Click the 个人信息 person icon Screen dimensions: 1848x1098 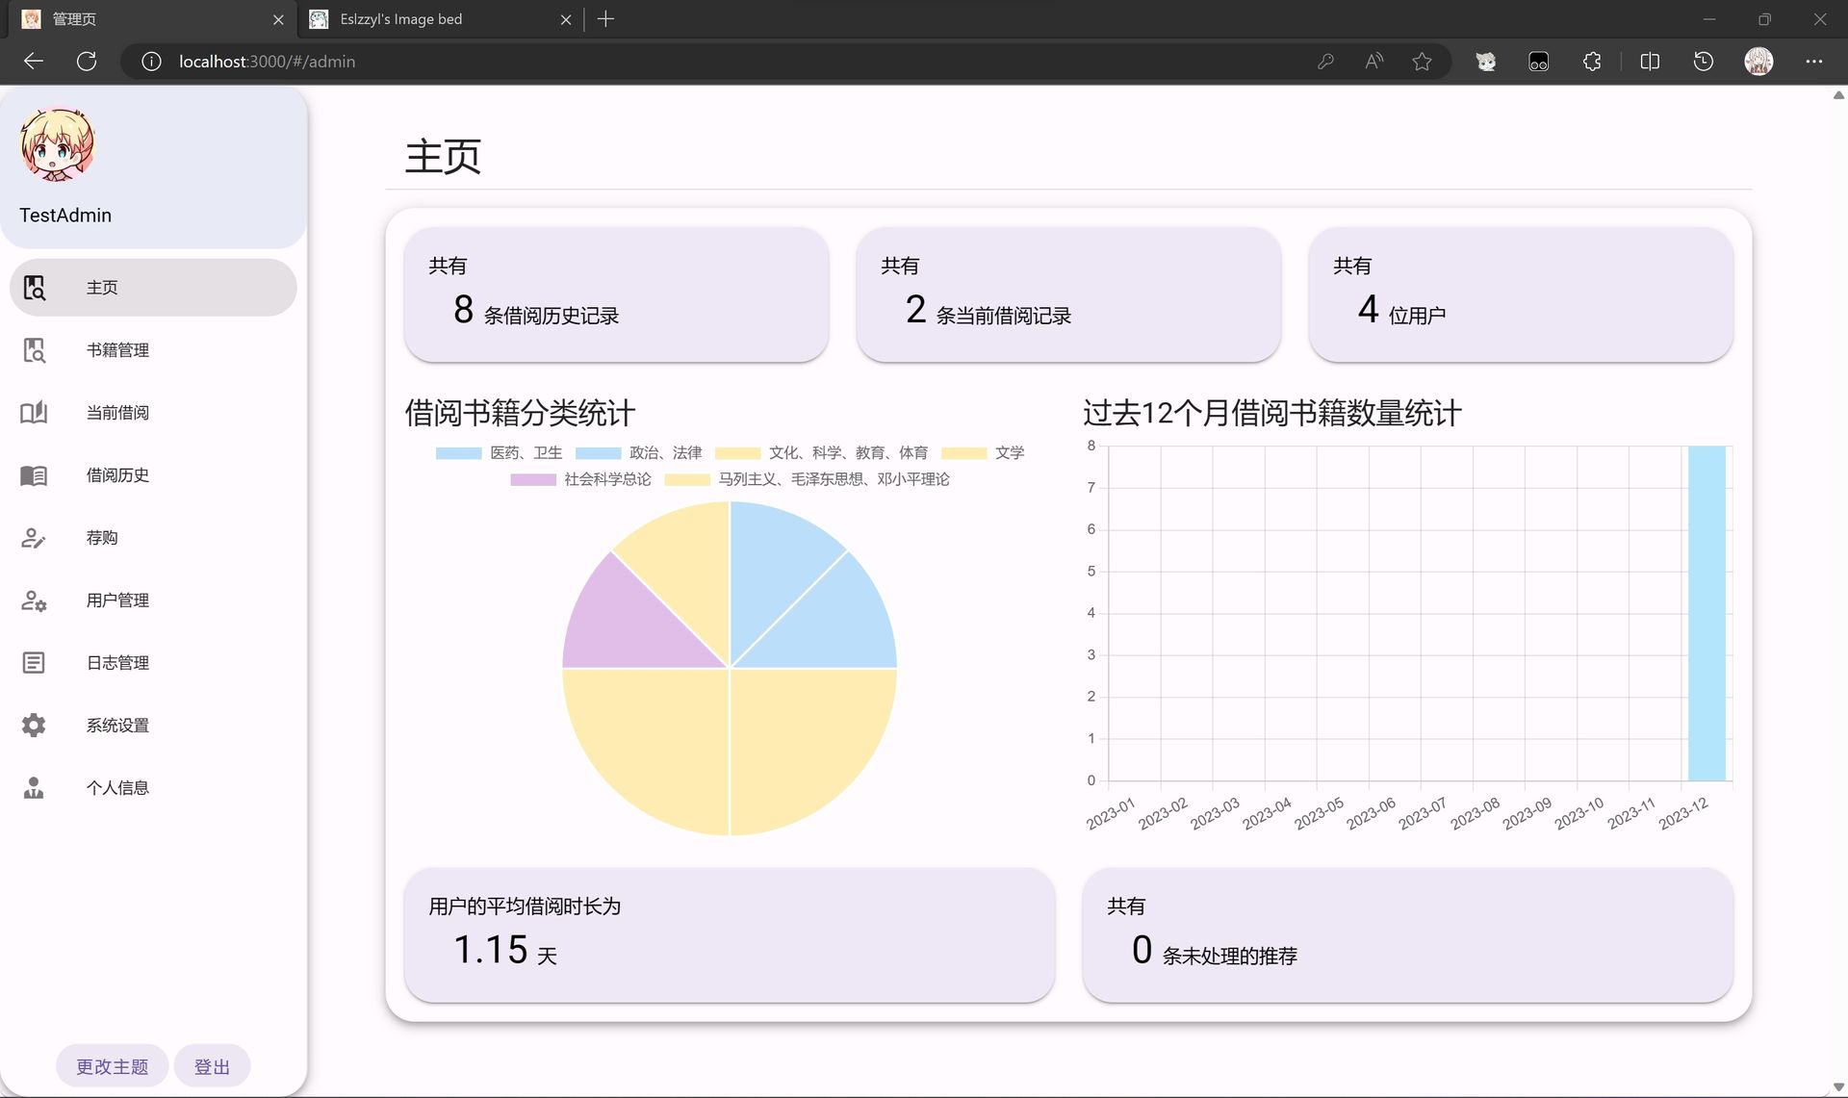(x=34, y=788)
